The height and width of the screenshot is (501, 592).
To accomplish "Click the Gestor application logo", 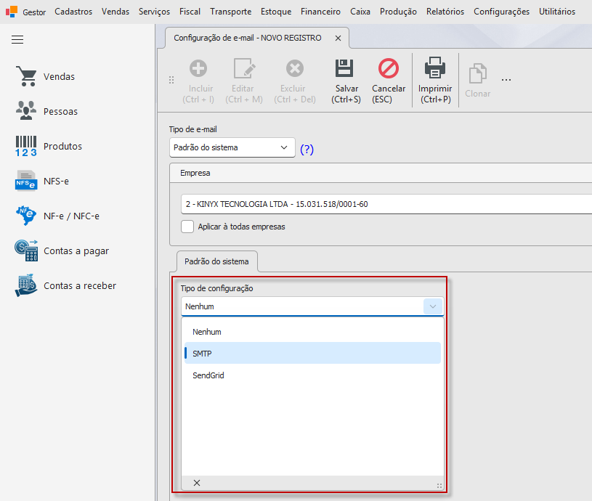I will click(12, 12).
